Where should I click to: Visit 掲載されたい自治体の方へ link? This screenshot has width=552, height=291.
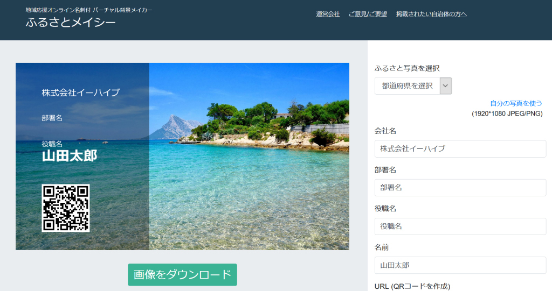coord(431,14)
